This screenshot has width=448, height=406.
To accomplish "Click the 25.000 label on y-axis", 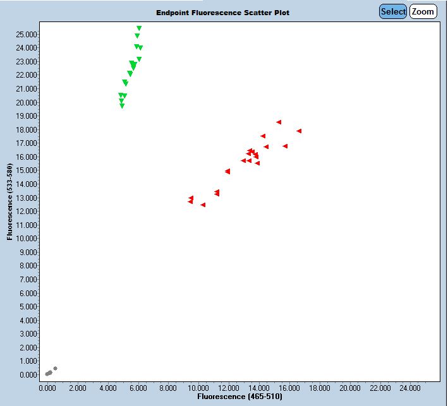I will point(26,33).
